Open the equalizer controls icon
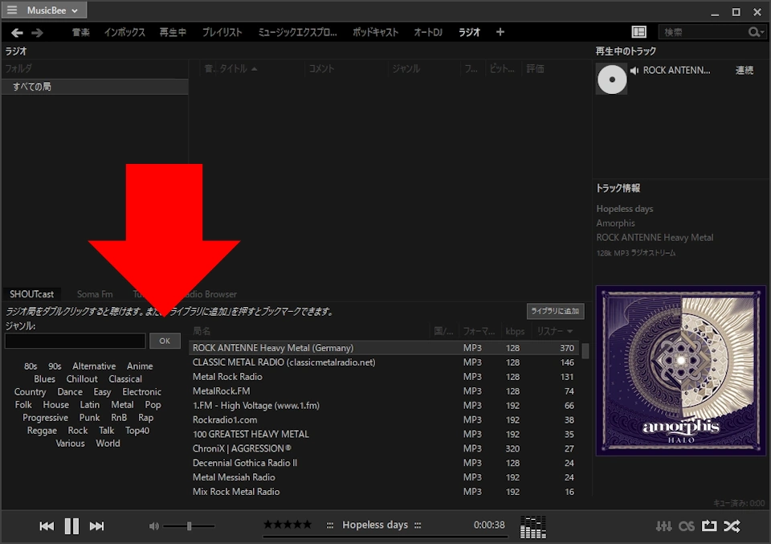The image size is (771, 544). [x=663, y=526]
